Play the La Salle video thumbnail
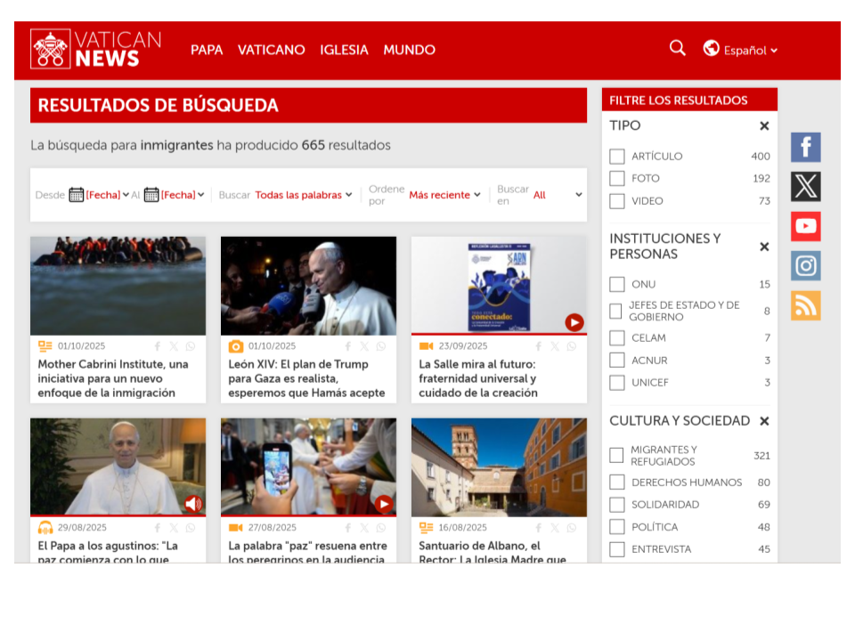 pyautogui.click(x=574, y=322)
